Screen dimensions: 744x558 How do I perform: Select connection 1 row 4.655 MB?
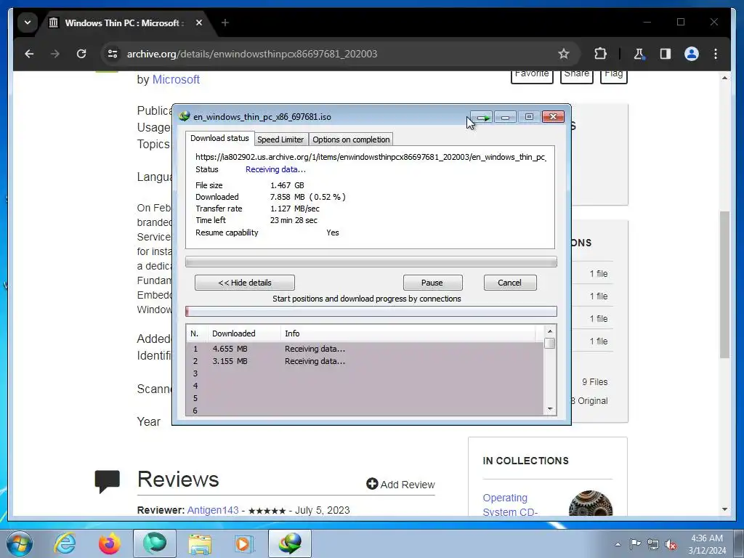point(365,349)
